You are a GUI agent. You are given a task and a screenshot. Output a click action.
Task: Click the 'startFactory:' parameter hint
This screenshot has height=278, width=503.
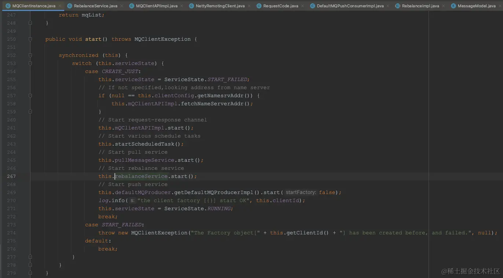[301, 193]
